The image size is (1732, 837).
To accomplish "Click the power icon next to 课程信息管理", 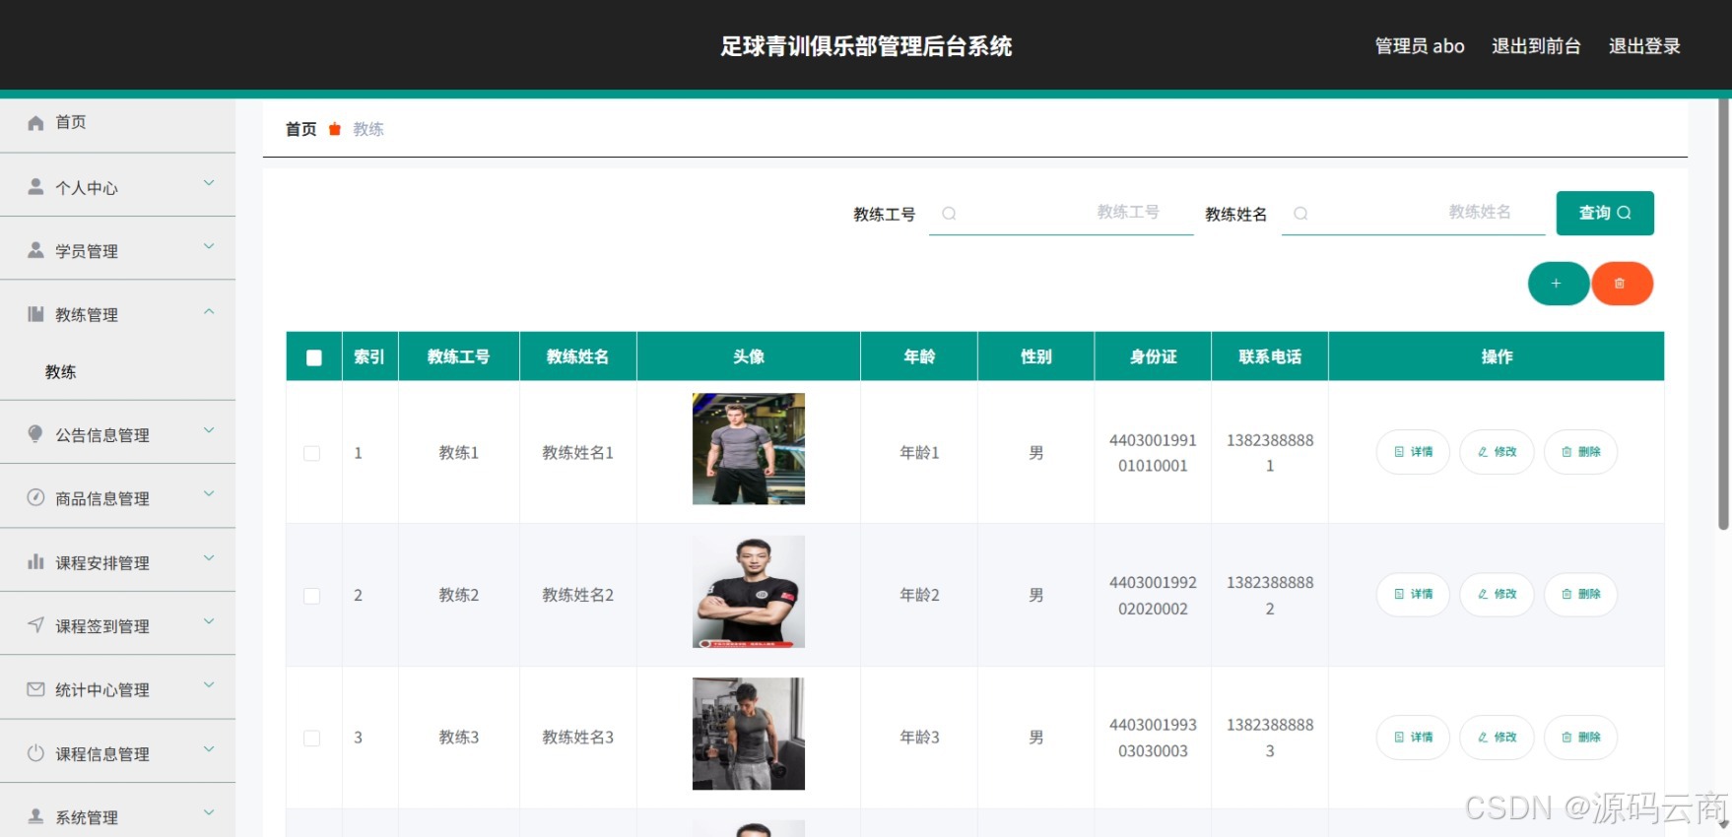I will [x=35, y=752].
